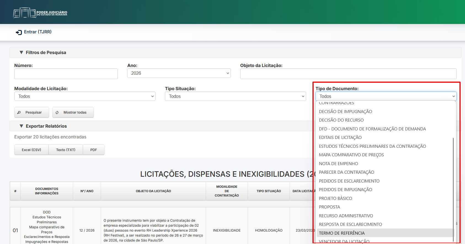Click the Pesquisar search button
This screenshot has height=244, width=465.
tap(31, 112)
